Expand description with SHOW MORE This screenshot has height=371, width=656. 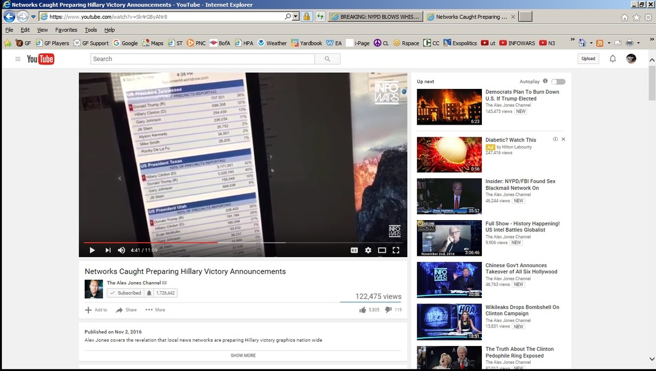coord(243,355)
